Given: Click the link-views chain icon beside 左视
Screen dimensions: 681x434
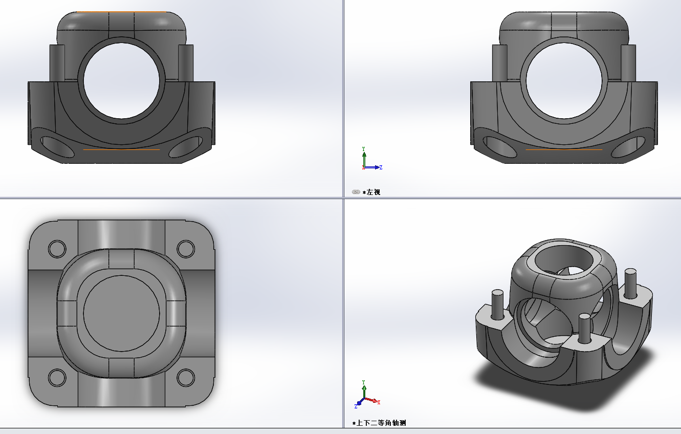Looking at the screenshot, I should click(x=356, y=192).
